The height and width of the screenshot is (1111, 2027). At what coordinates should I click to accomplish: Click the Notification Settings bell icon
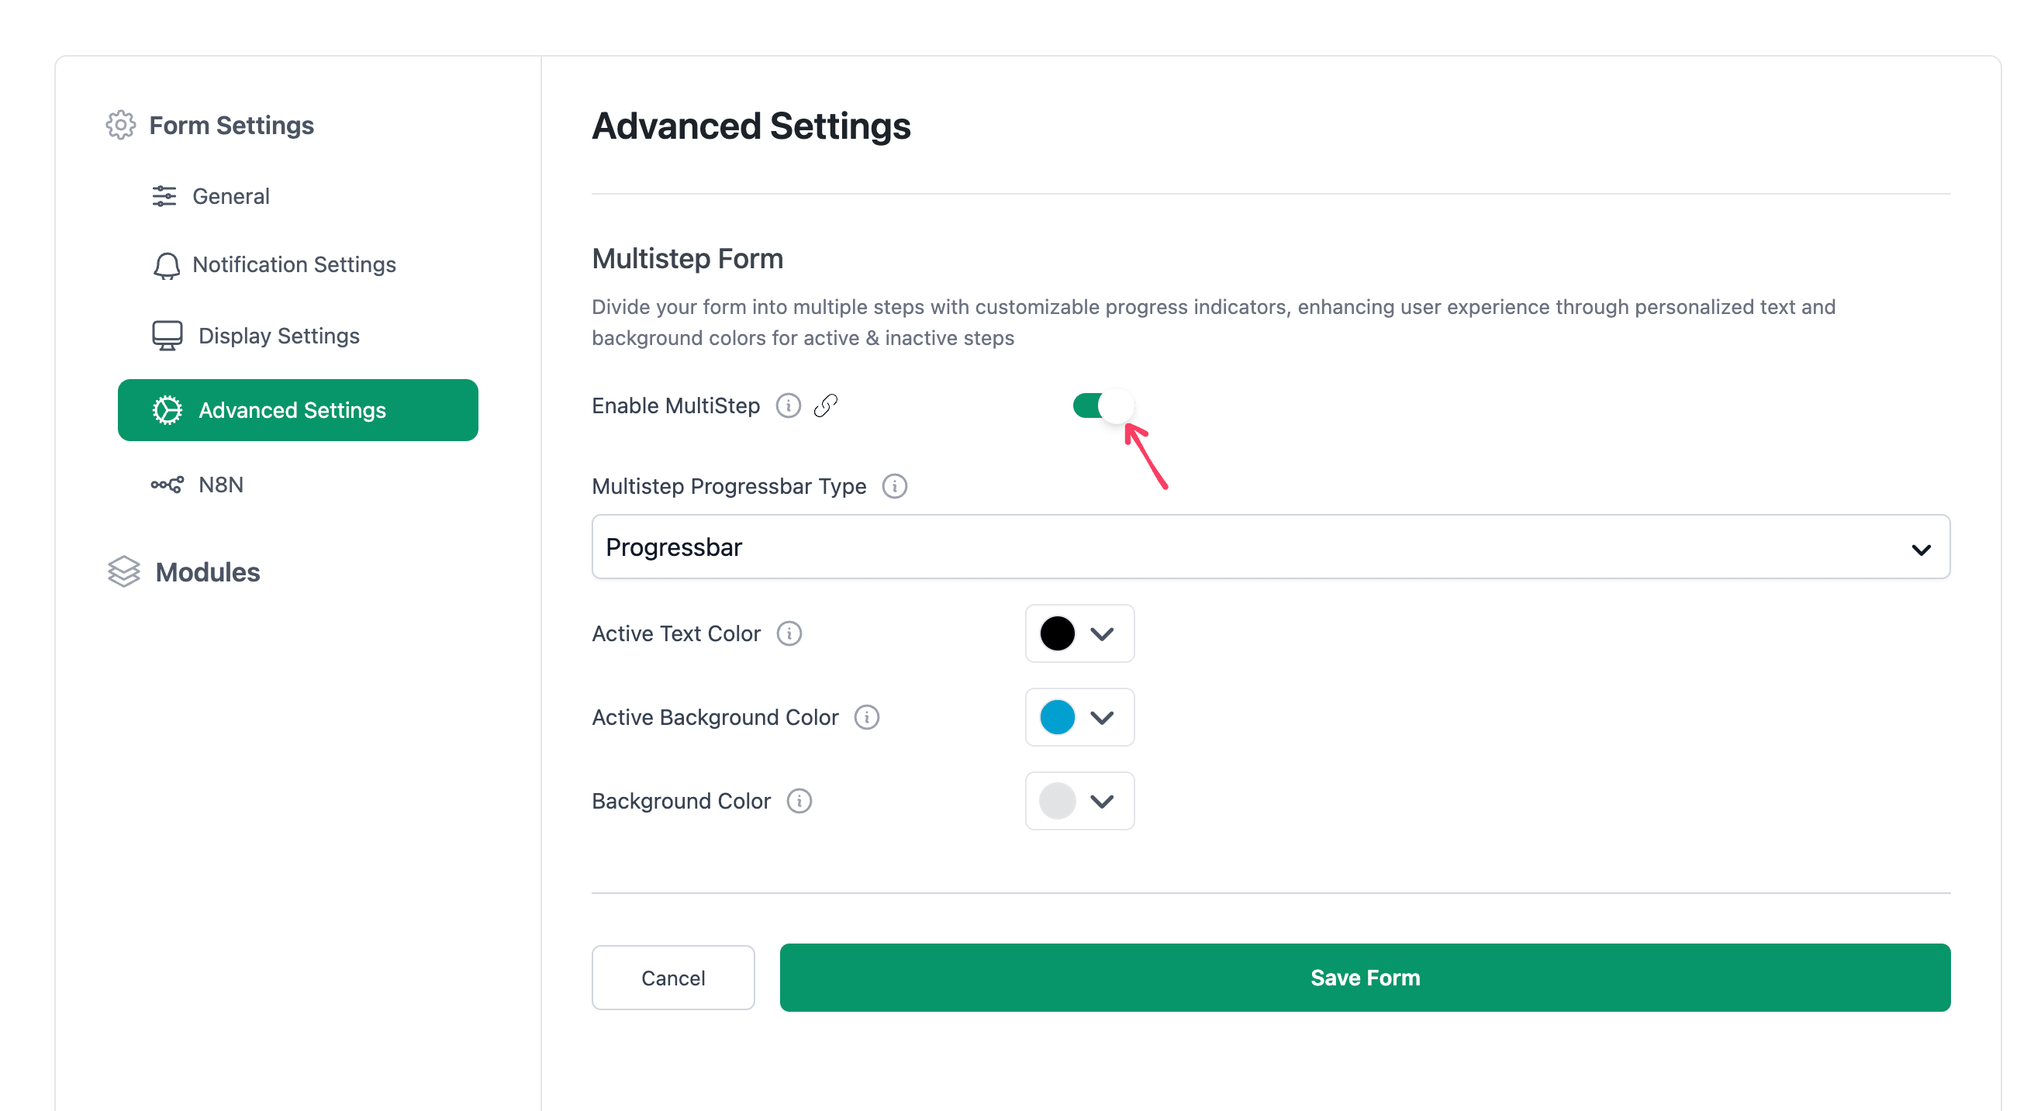click(166, 265)
